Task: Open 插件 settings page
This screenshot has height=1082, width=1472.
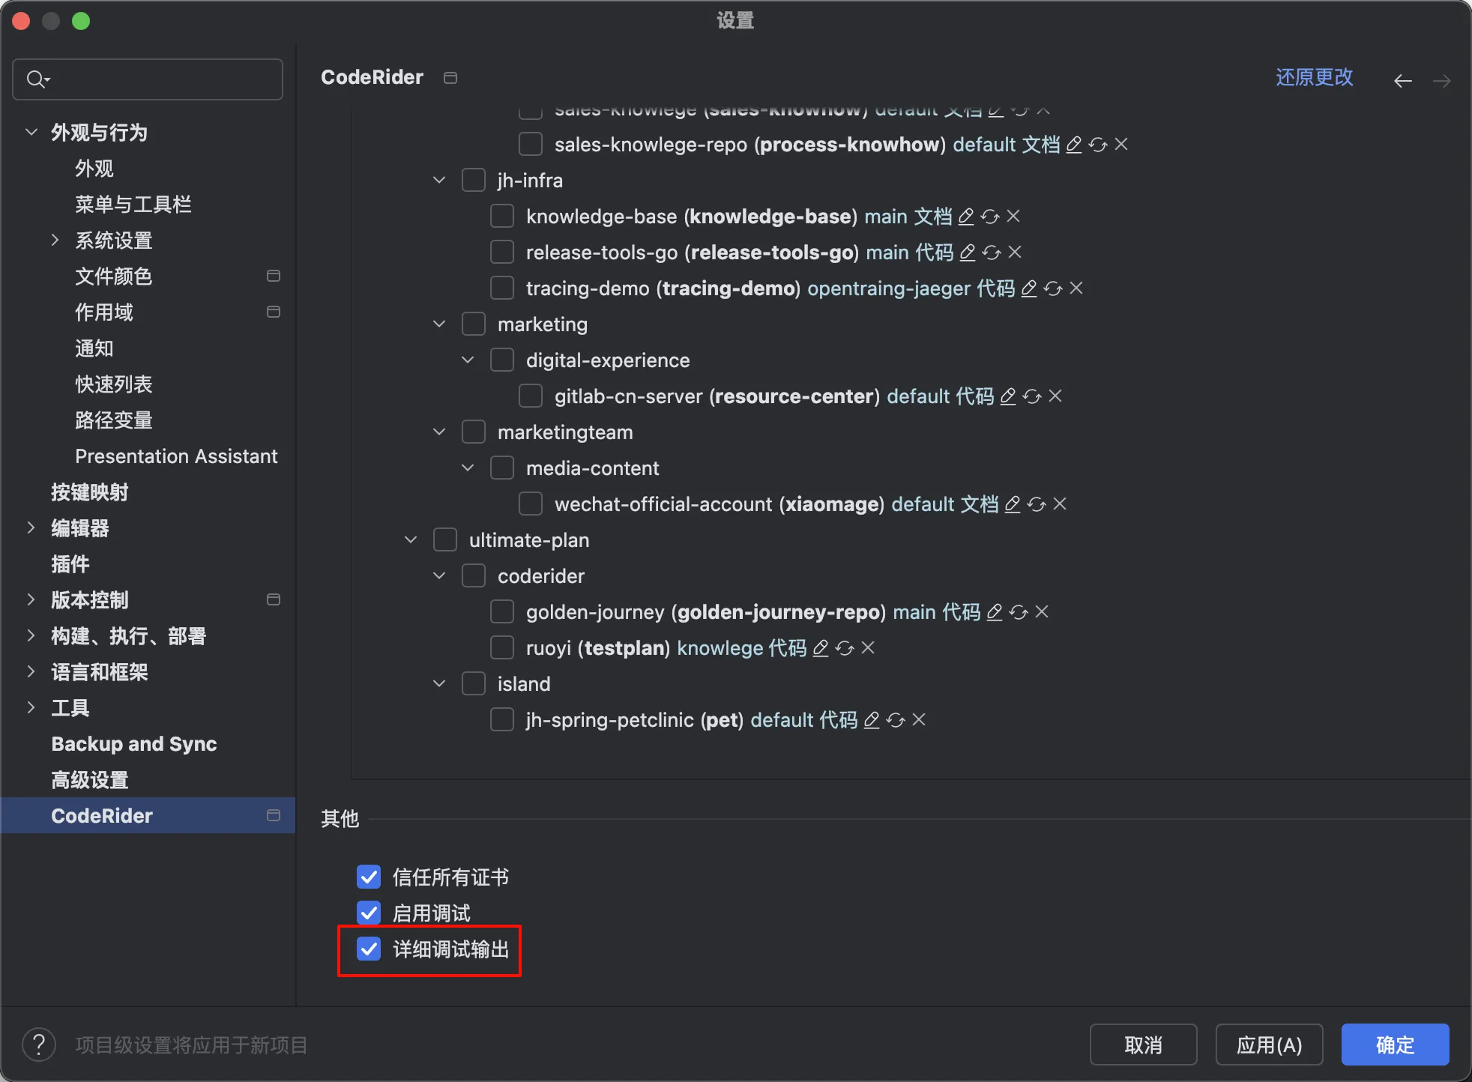Action: [x=70, y=563]
